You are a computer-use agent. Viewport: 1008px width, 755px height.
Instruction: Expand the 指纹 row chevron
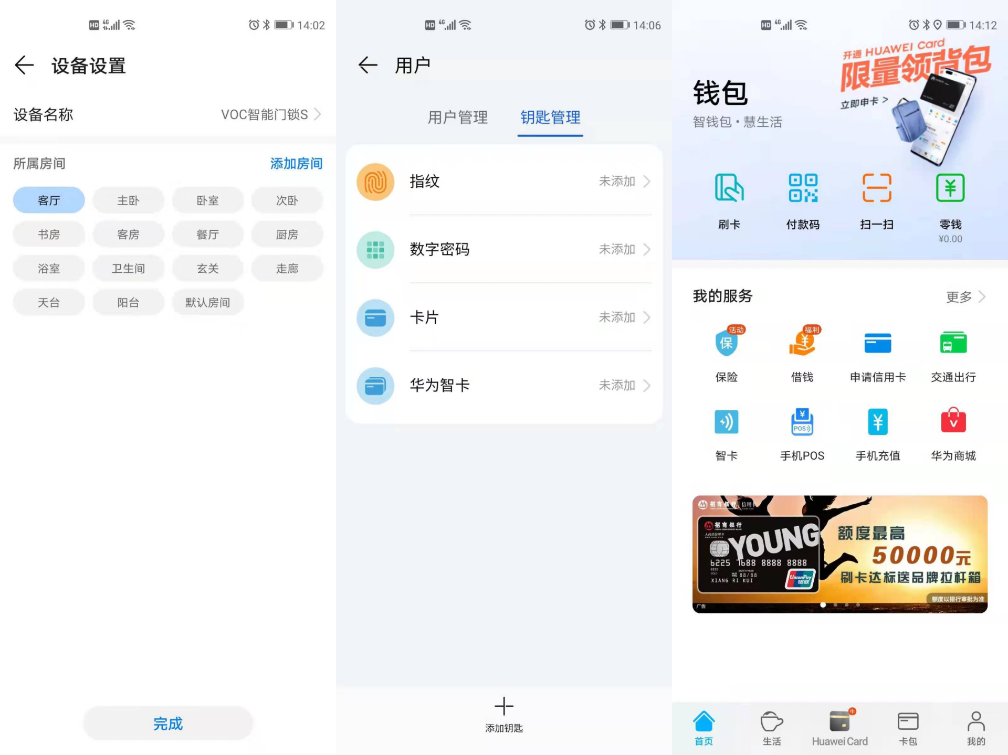[647, 182]
